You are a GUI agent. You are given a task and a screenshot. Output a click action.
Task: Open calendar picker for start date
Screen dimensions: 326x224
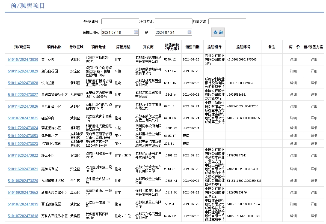click(x=136, y=32)
